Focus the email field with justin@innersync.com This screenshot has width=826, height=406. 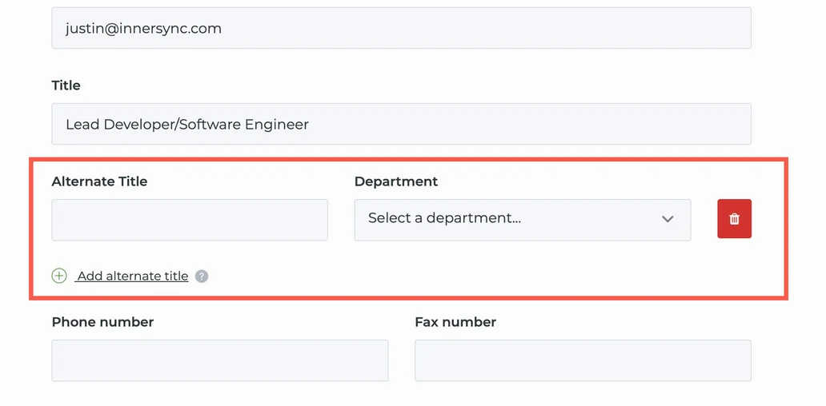tap(401, 28)
